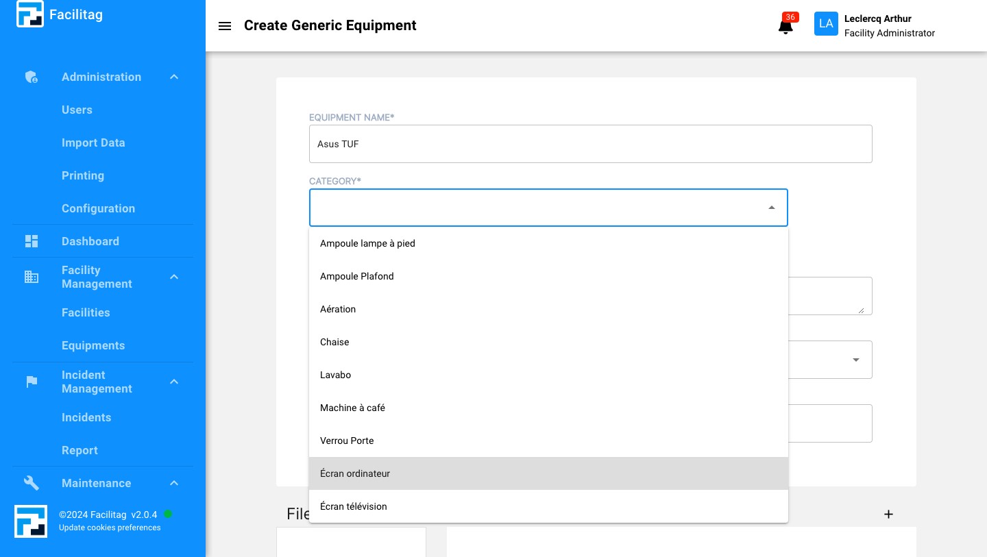The width and height of the screenshot is (987, 557).
Task: Choose Machine à café category option
Action: coord(352,408)
